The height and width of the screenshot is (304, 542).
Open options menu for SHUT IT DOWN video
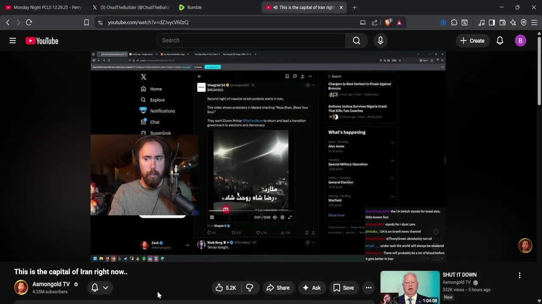coord(520,275)
